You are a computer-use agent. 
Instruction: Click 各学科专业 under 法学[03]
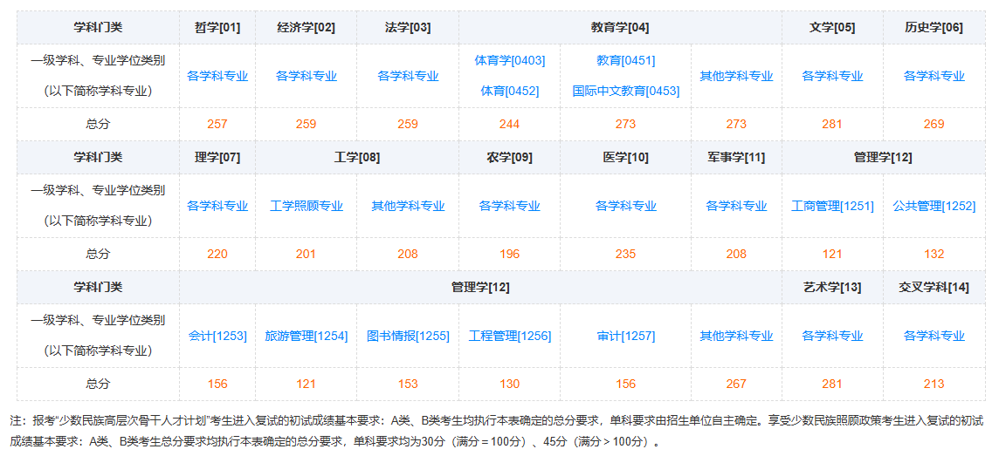point(408,76)
